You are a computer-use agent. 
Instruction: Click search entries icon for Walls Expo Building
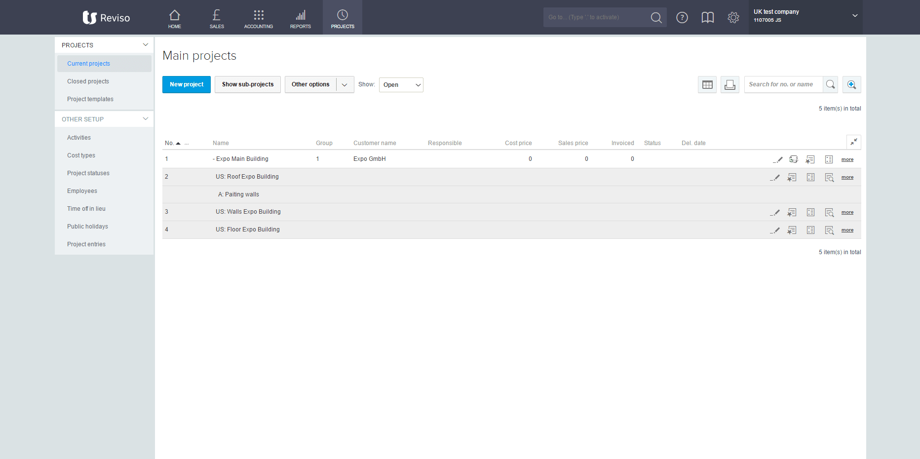coord(829,212)
